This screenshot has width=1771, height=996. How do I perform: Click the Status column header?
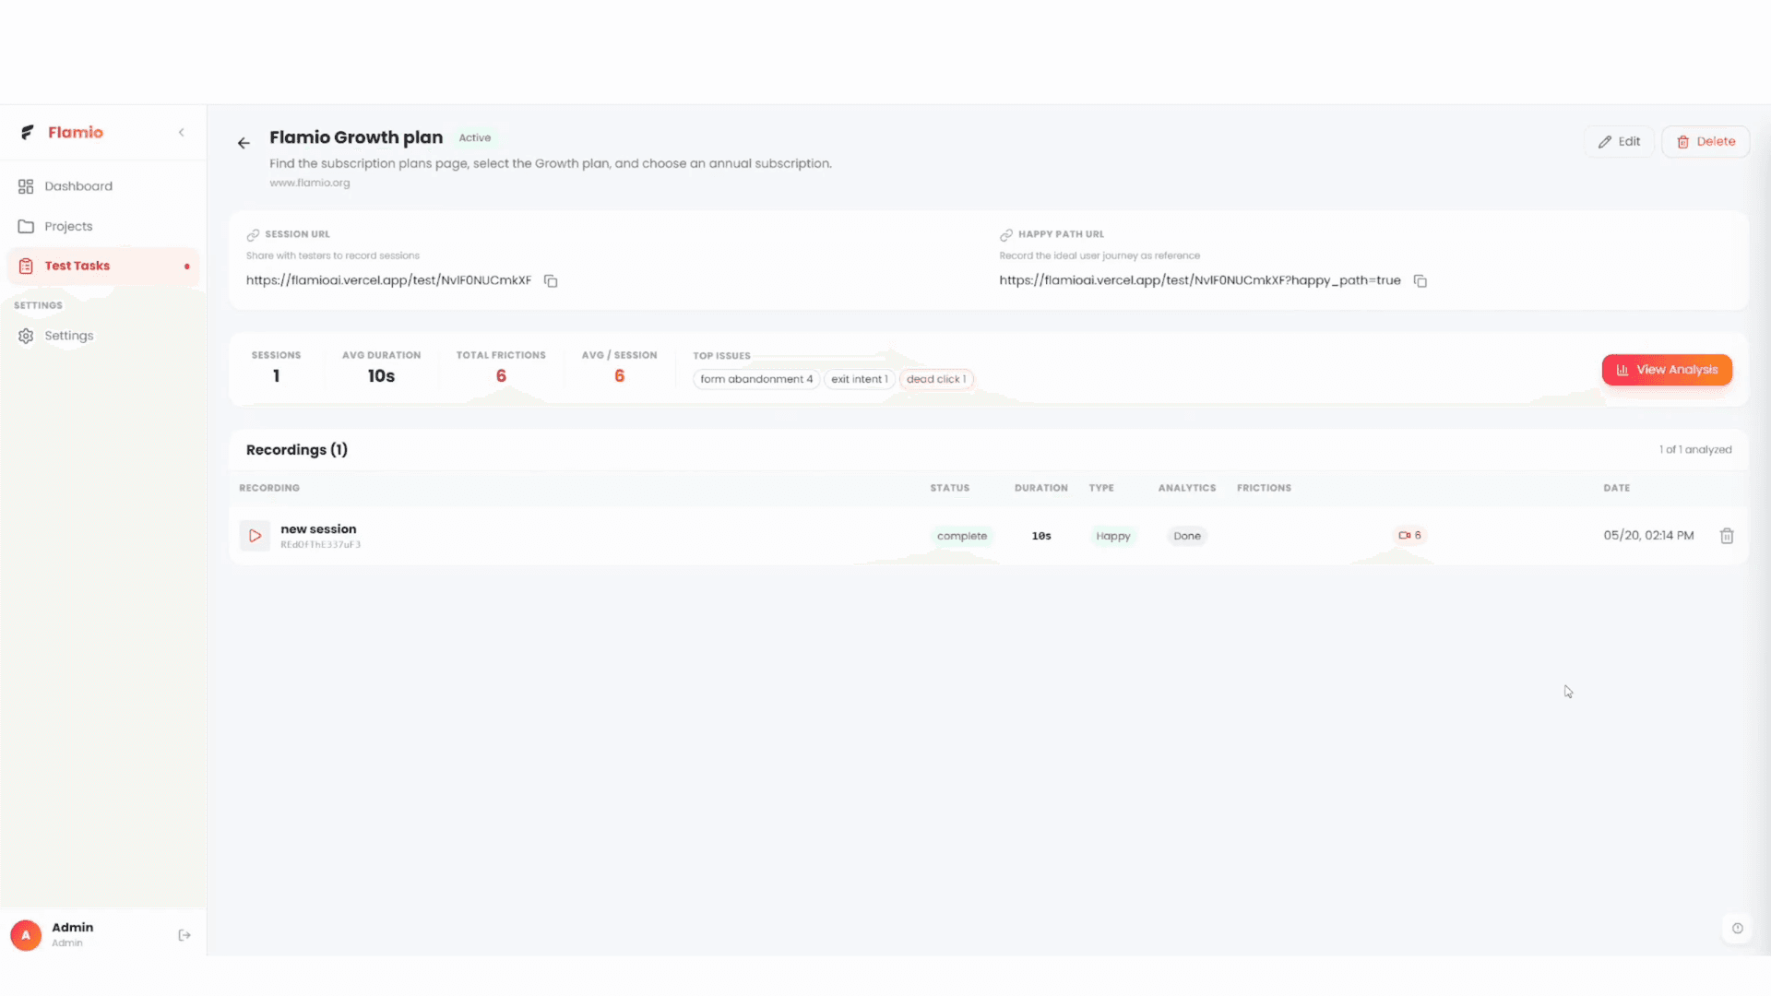click(949, 488)
